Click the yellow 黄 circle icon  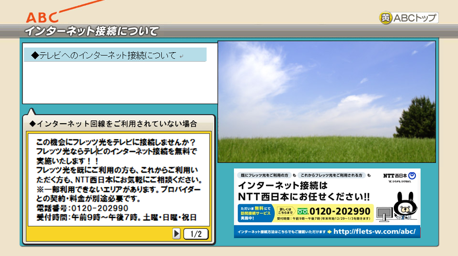coord(385,18)
